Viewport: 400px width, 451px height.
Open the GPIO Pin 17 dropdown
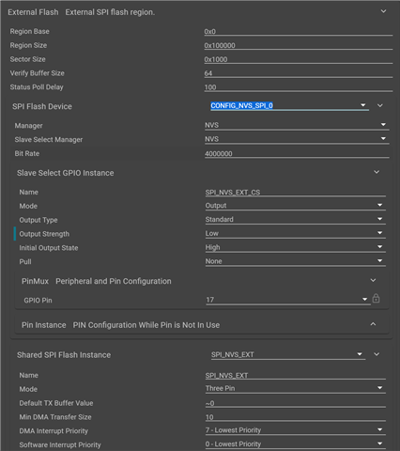[x=288, y=300]
